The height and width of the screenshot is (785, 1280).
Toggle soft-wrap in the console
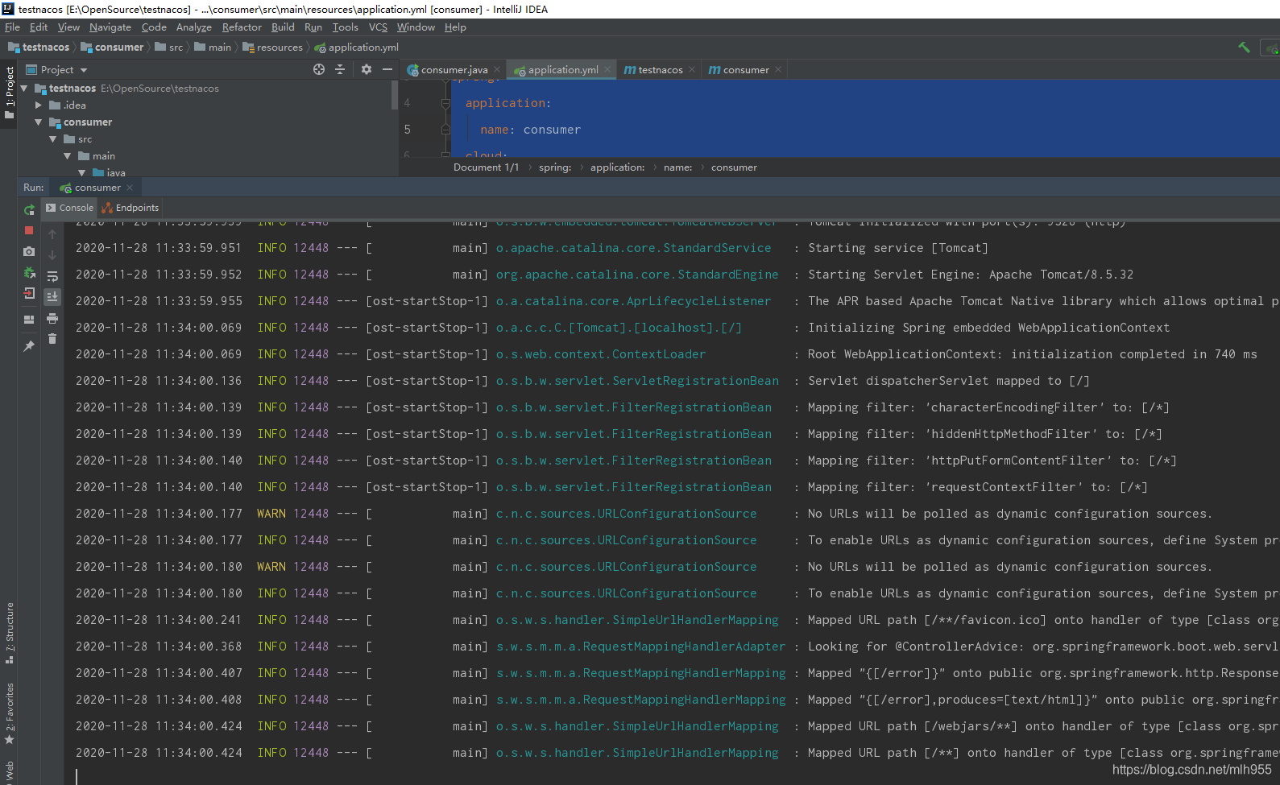click(52, 276)
